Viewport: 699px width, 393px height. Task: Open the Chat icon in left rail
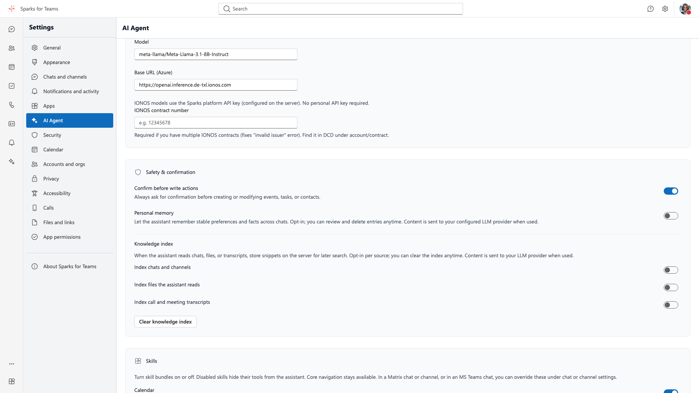12,29
